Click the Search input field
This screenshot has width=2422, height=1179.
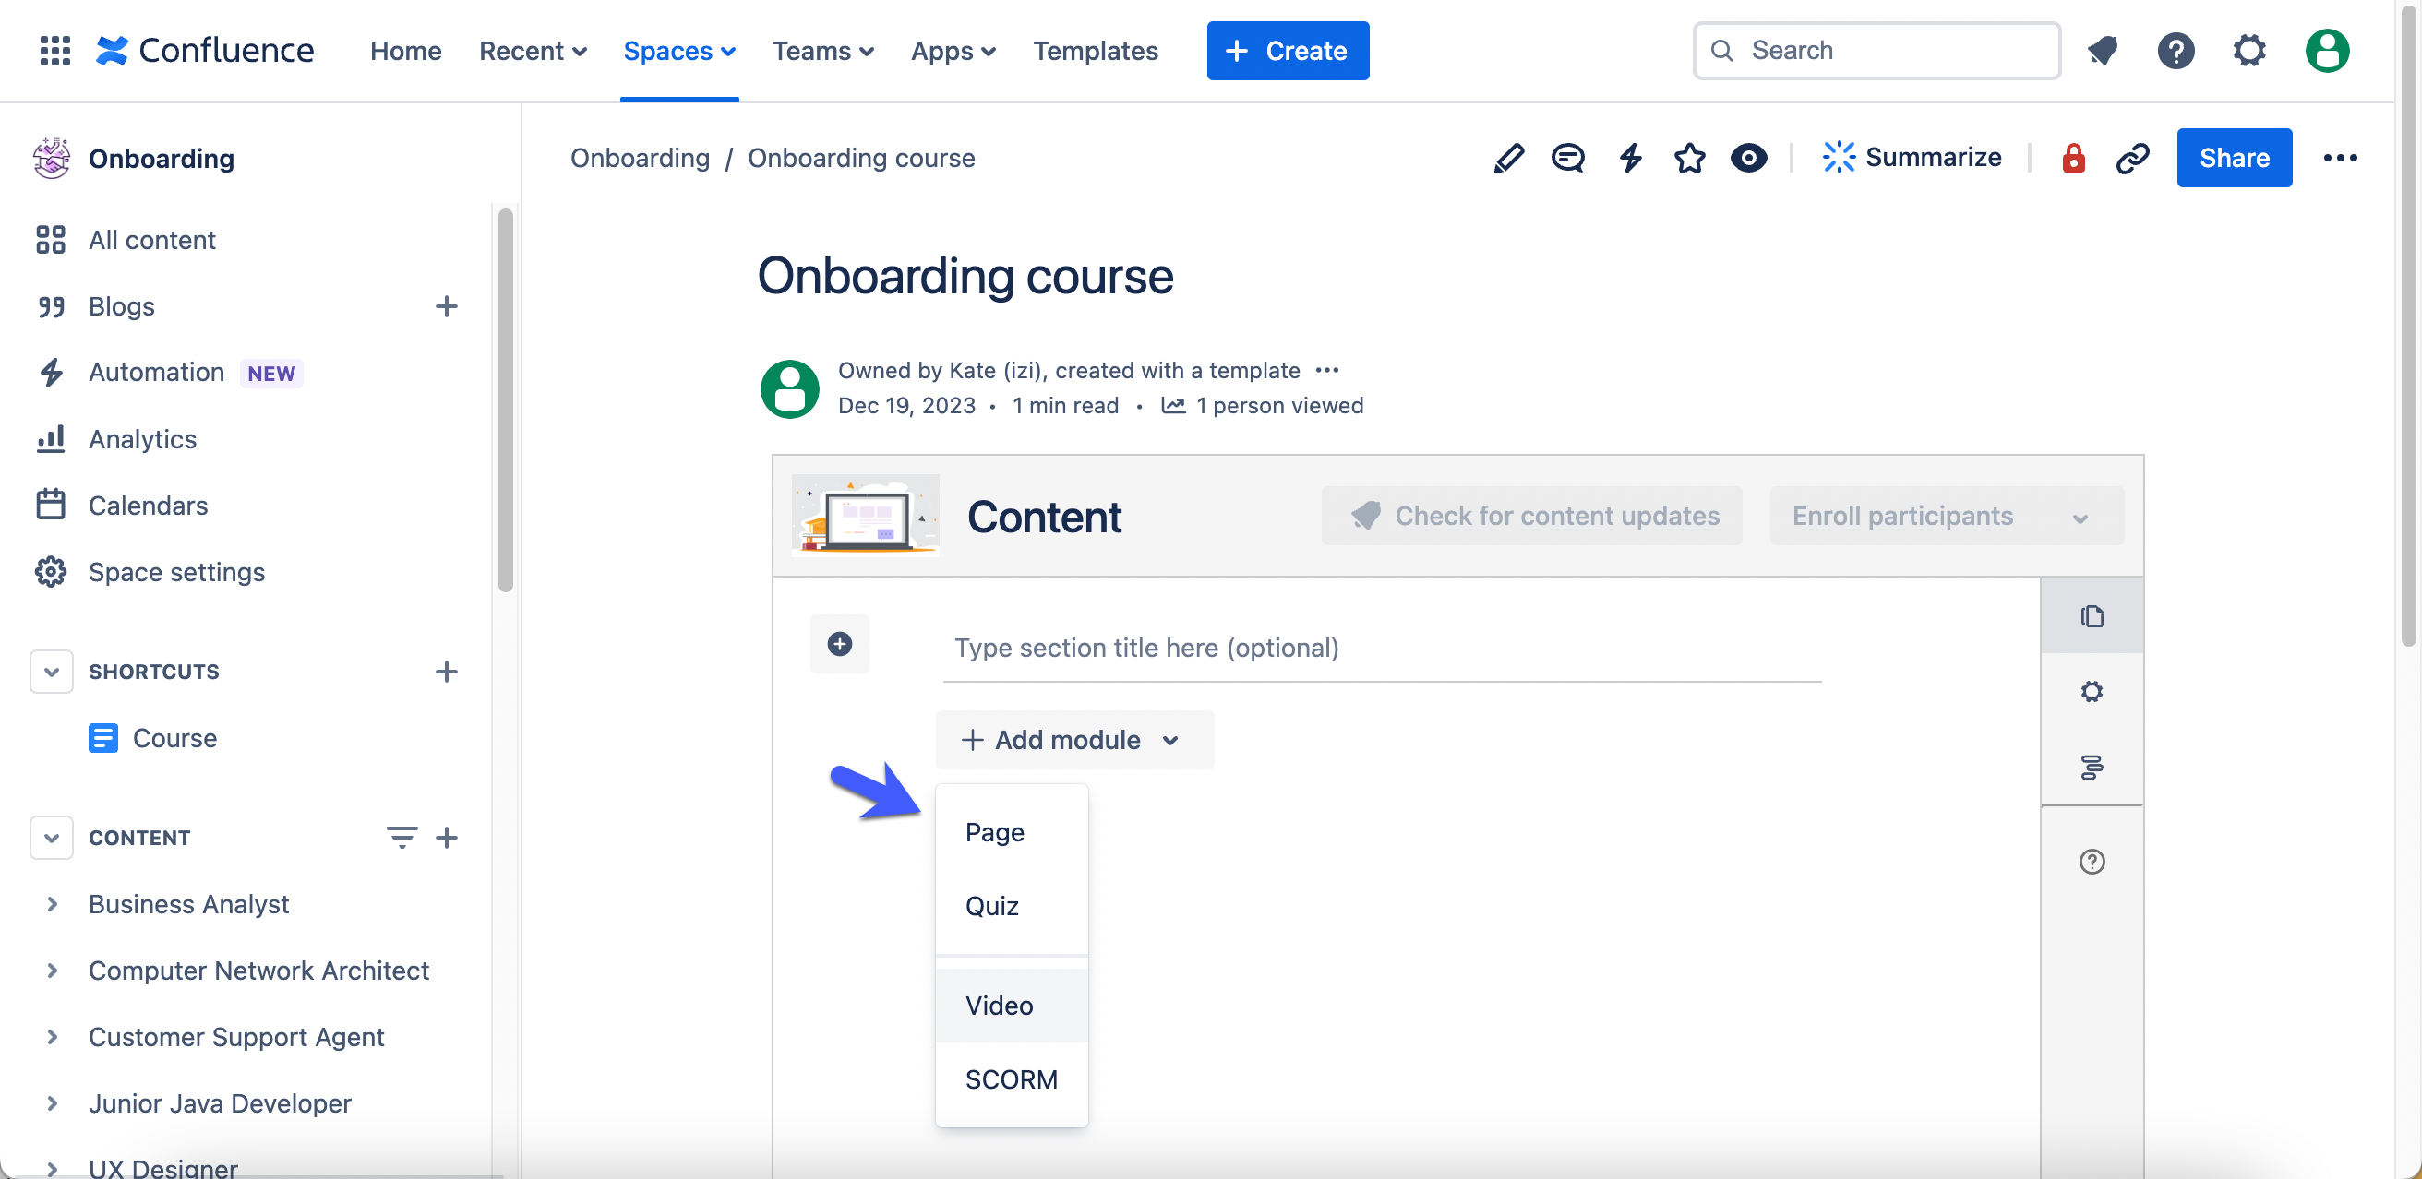click(x=1876, y=50)
